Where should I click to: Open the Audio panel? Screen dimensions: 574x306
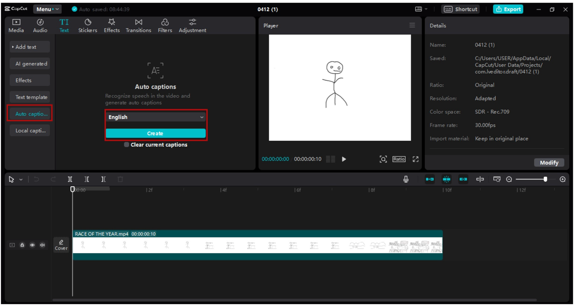pos(40,26)
